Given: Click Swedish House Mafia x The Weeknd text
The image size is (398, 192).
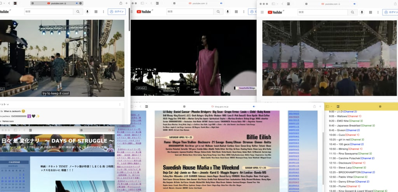Looking at the screenshot, I should (201, 168).
